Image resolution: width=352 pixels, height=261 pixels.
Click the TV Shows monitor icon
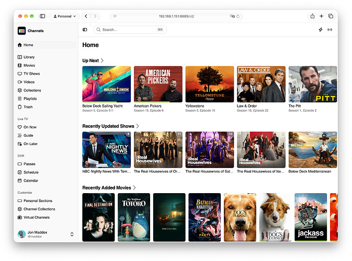[20, 74]
